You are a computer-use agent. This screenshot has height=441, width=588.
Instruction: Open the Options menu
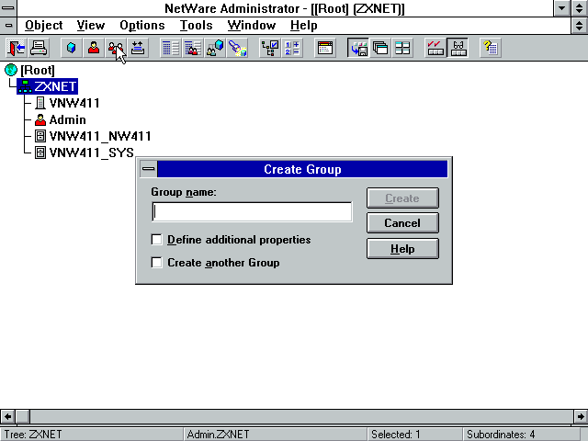142,26
